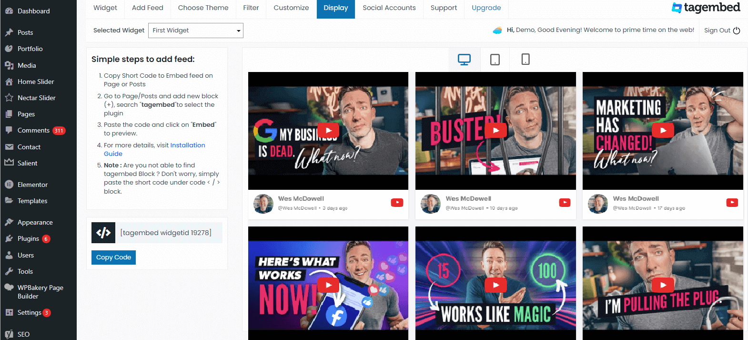Open the Selected Widget dropdown
This screenshot has height=340, width=748.
(196, 31)
